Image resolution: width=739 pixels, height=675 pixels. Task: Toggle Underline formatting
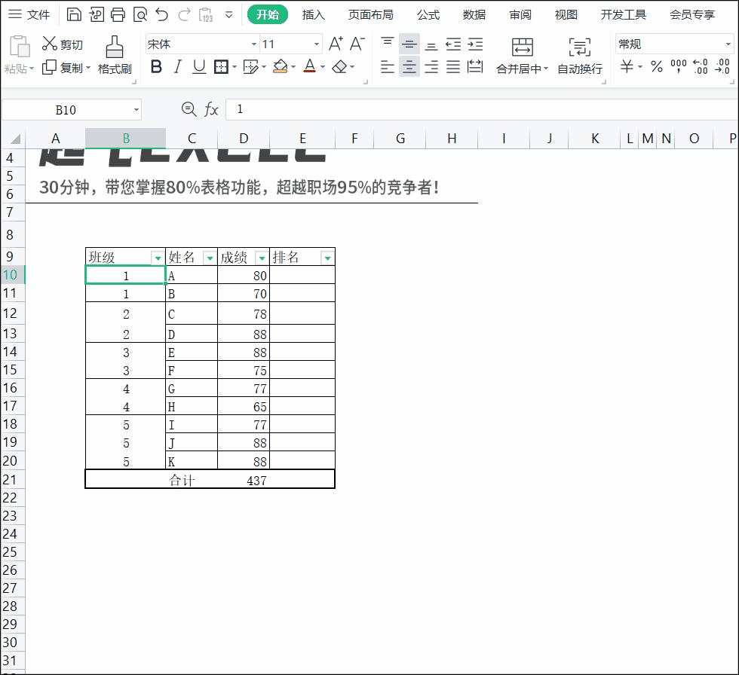tap(199, 67)
